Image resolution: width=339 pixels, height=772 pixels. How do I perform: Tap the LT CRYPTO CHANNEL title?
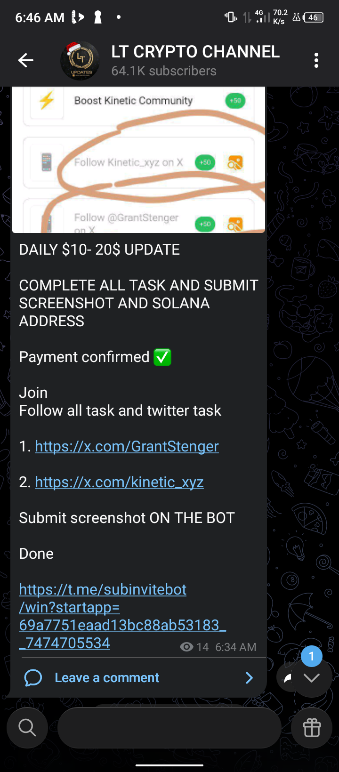(195, 52)
